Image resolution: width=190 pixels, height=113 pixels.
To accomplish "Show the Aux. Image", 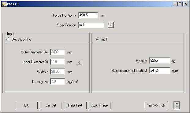I will 99,105.
